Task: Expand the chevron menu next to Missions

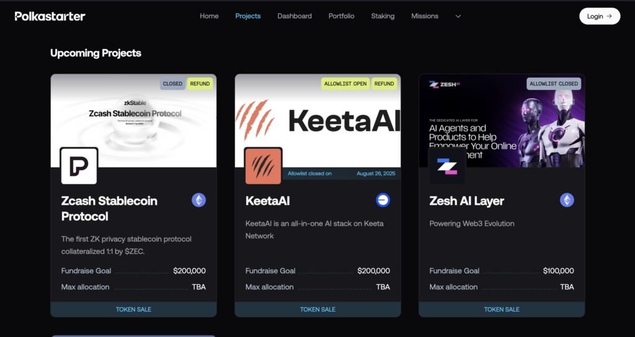Action: click(458, 16)
